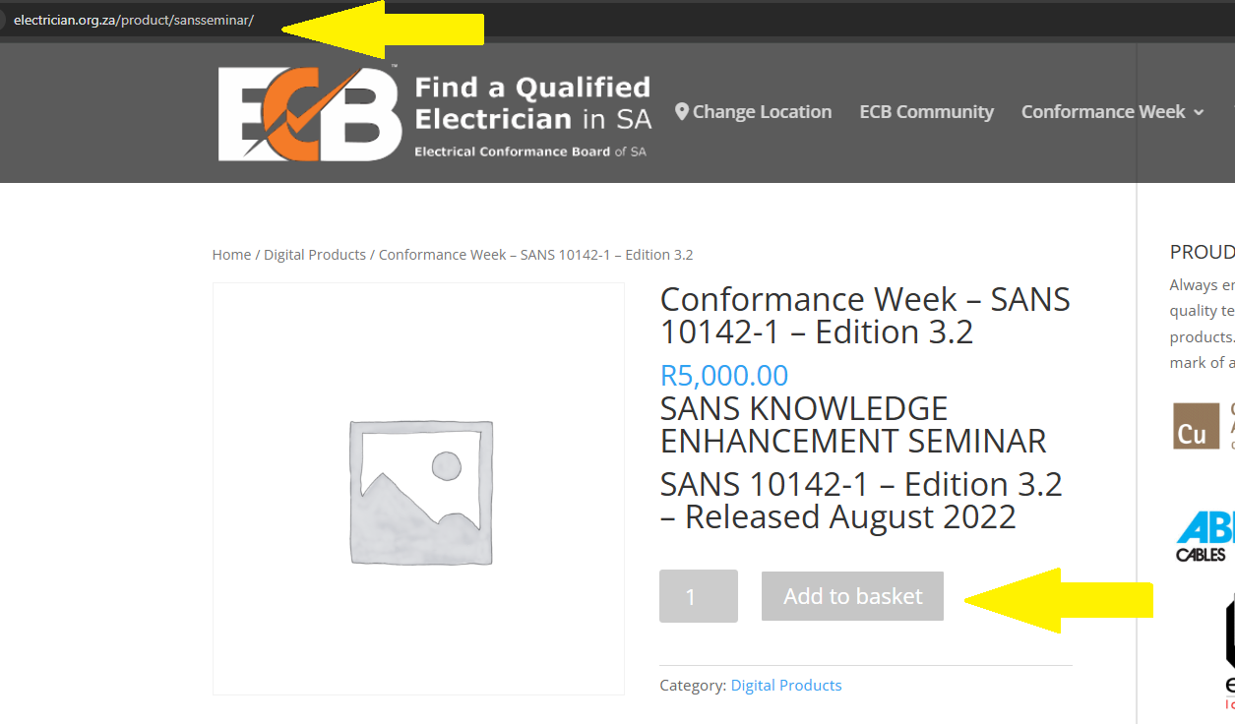Open the copper 'Cu' sponsor logo

point(1195,426)
